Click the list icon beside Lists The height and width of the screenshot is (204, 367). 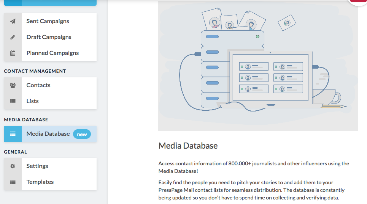(13, 101)
